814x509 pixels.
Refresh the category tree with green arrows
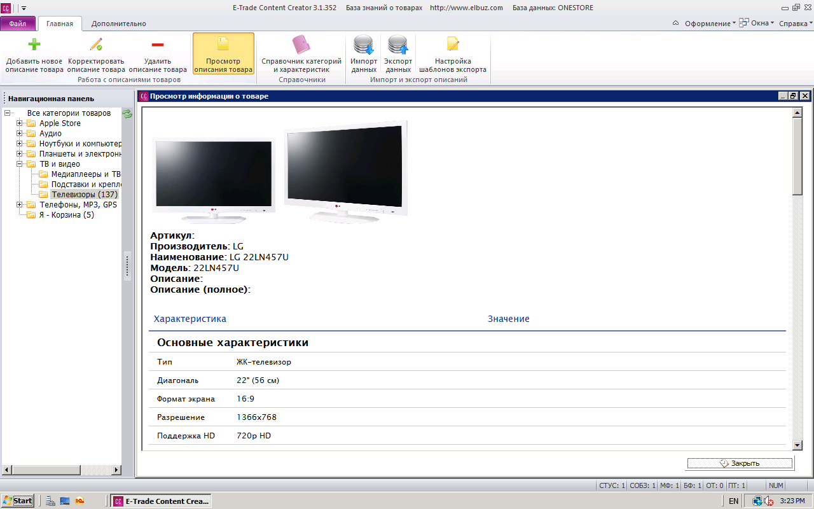point(127,113)
